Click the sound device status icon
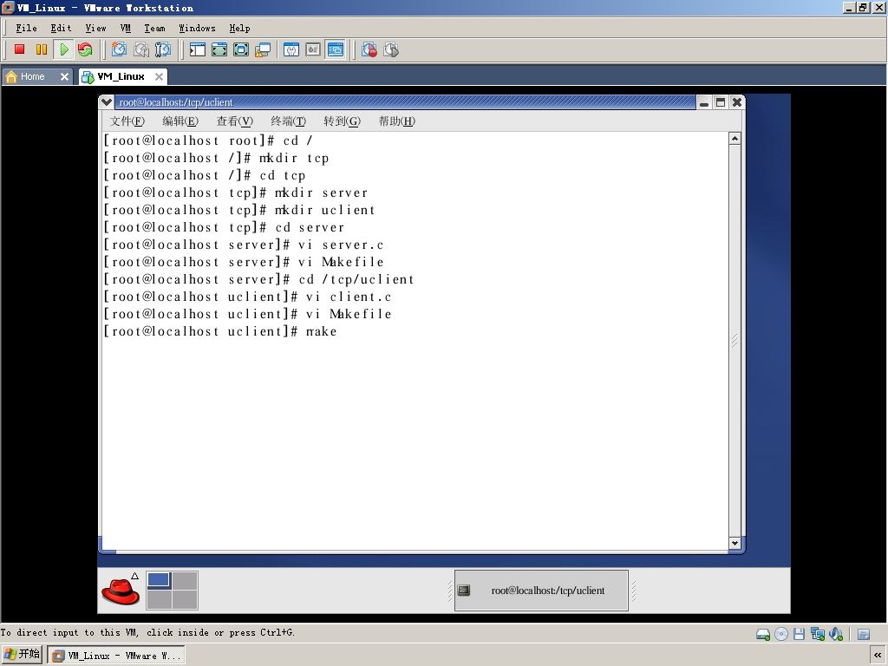 836,634
